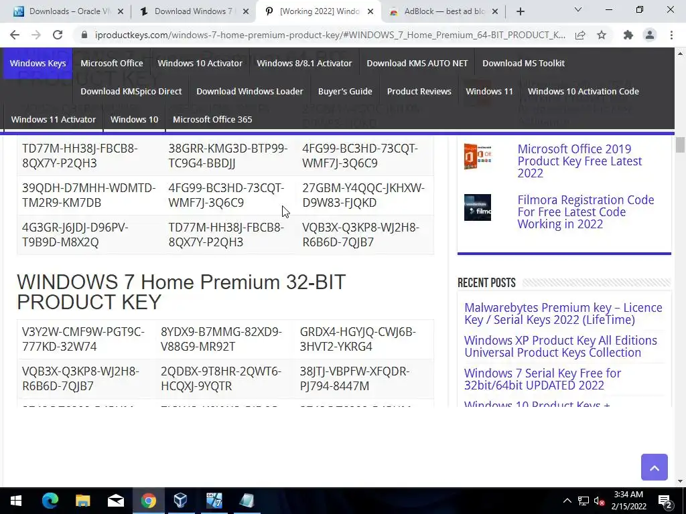Screen dimensions: 686x514
Task: Click key 39QDH-D7MHH-WDMTD-TM2R9-KM7DB
Action: (89, 195)
